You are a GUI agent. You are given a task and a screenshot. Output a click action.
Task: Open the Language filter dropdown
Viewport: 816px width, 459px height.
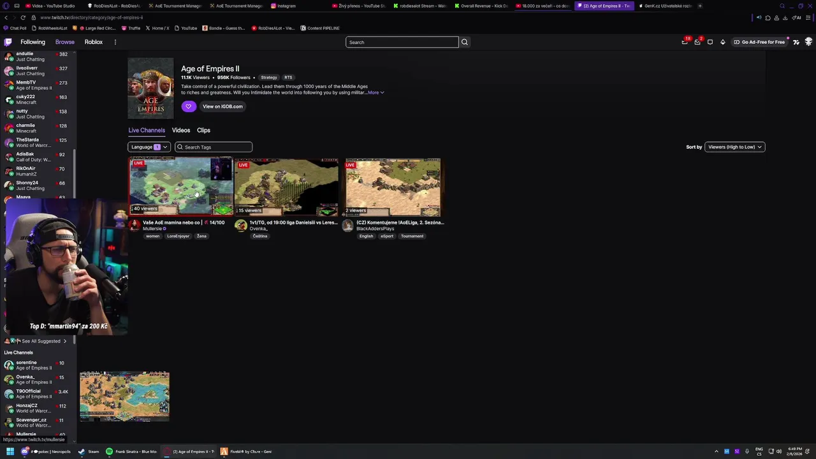(149, 147)
